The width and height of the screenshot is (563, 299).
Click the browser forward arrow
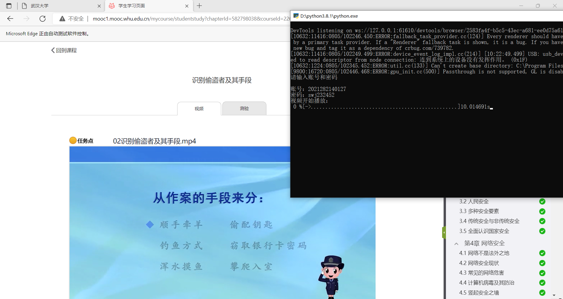coord(26,19)
